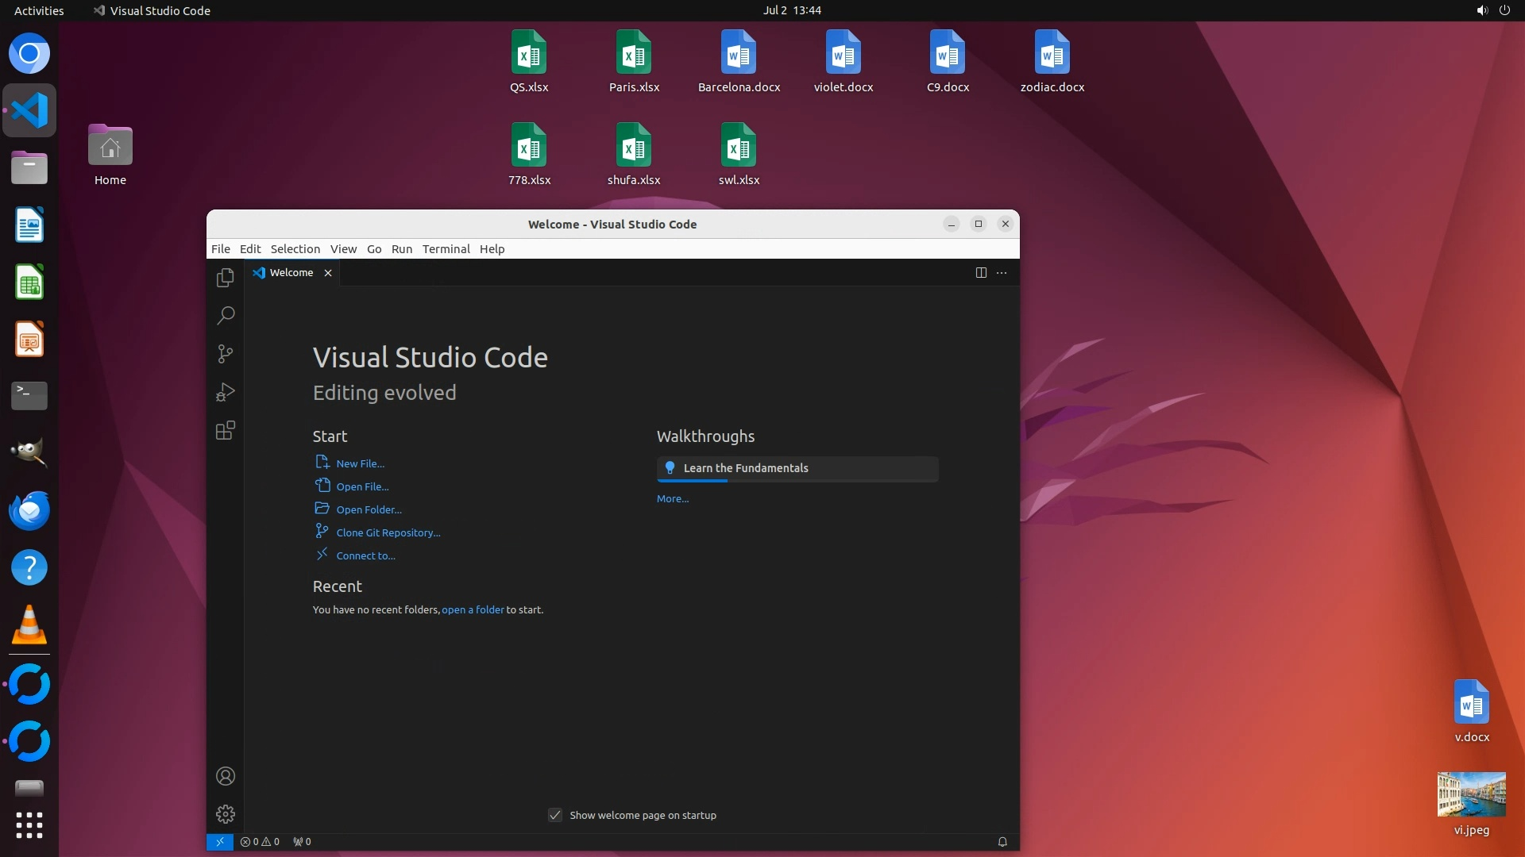Click the notifications bell in status bar
Viewport: 1525px width, 857px height.
(x=1002, y=842)
